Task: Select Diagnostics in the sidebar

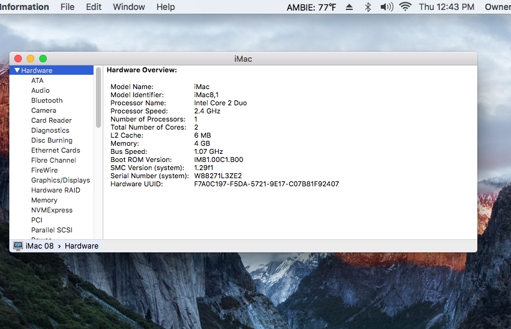Action: click(50, 131)
